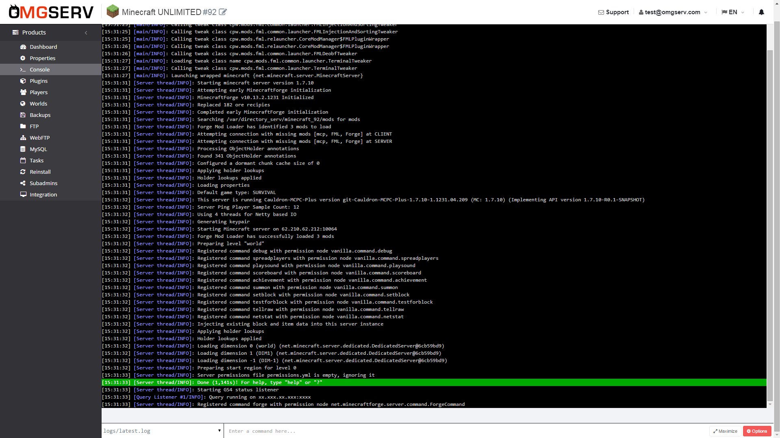The width and height of the screenshot is (780, 438).
Task: Open the Integration menu item
Action: [50, 194]
